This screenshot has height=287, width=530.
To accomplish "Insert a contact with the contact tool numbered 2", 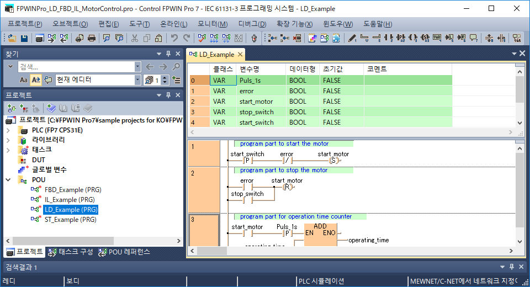I will pyautogui.click(x=389, y=38).
